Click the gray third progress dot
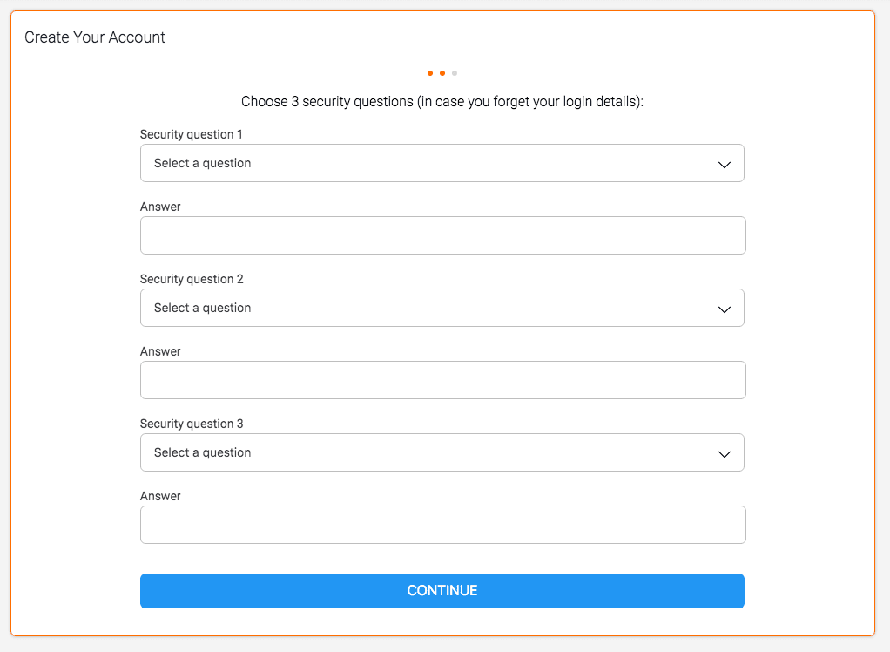This screenshot has width=890, height=652. click(455, 73)
